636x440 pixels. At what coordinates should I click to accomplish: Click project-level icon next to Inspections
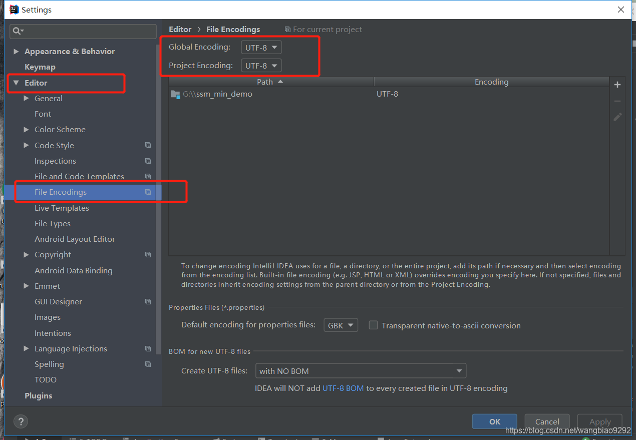148,161
